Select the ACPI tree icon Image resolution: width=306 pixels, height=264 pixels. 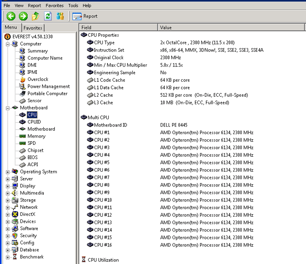pyautogui.click(x=23, y=165)
